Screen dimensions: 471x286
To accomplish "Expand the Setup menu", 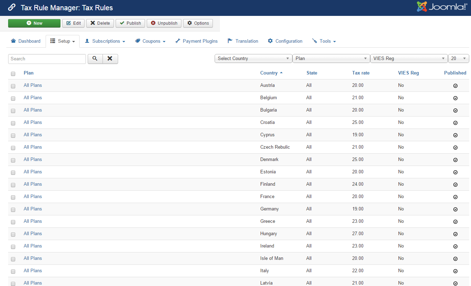I will point(63,41).
